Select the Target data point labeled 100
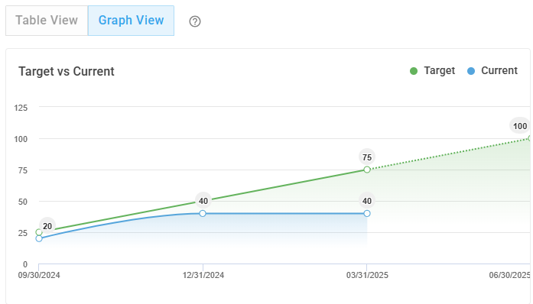The width and height of the screenshot is (533, 304). pyautogui.click(x=530, y=138)
